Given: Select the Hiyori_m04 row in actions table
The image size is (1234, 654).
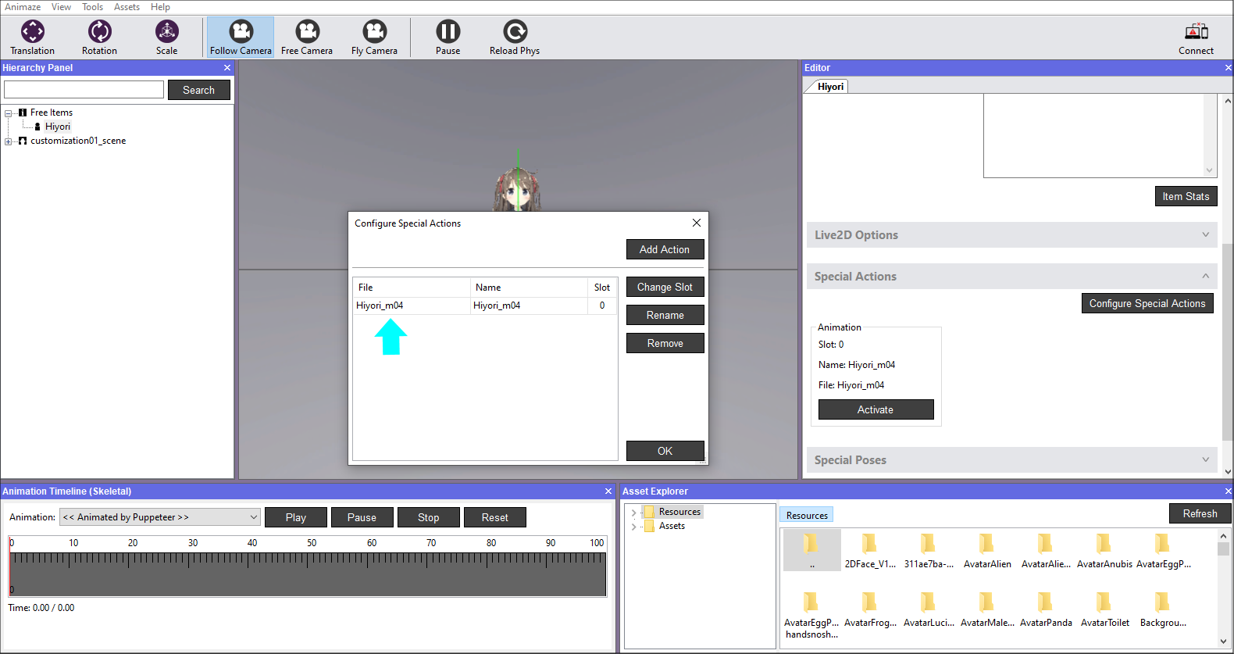Looking at the screenshot, I should point(484,306).
